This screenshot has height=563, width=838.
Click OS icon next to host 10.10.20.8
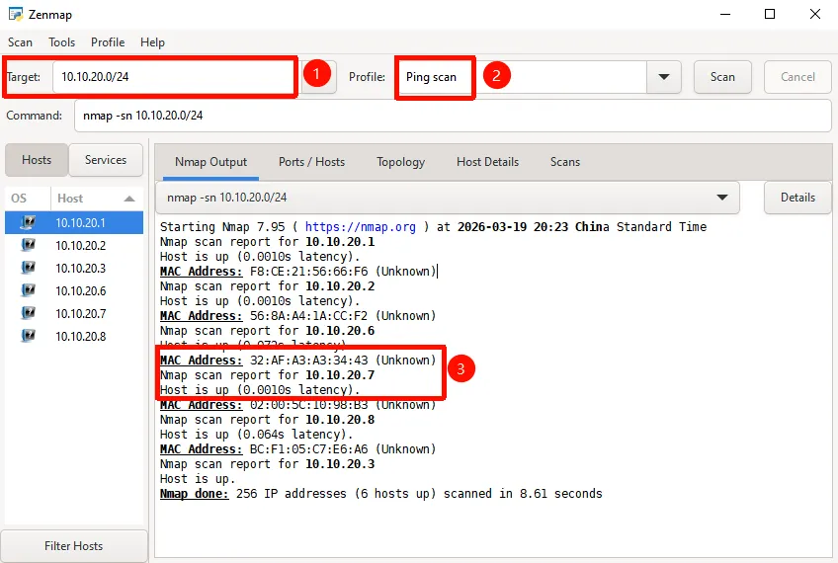click(28, 336)
